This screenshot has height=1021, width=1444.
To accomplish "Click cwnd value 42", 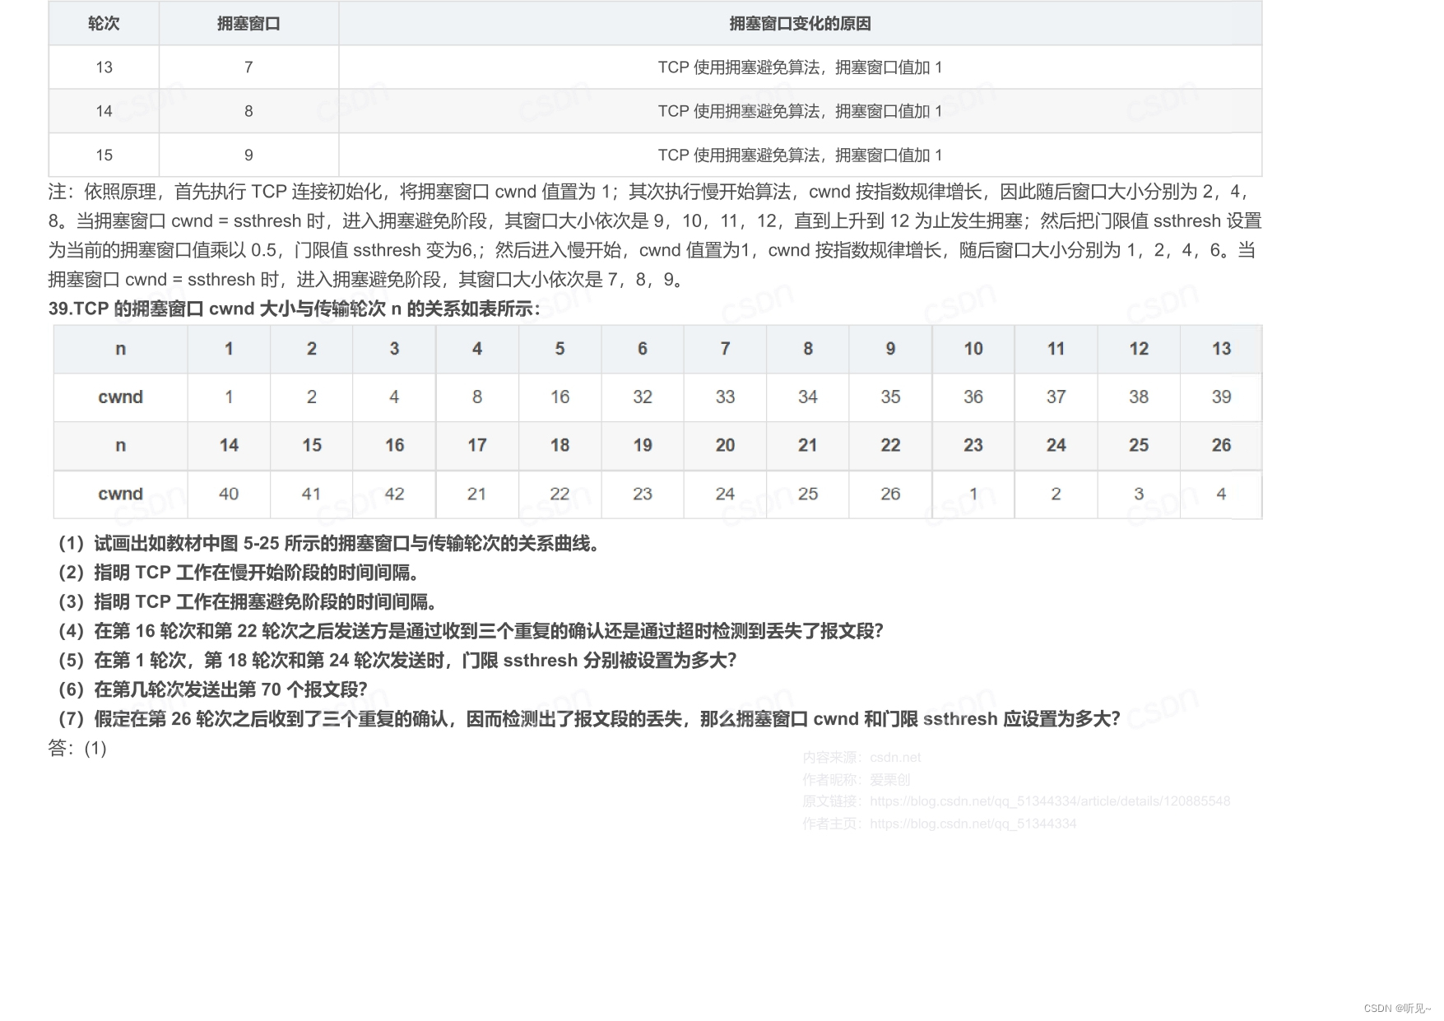I will (x=394, y=494).
